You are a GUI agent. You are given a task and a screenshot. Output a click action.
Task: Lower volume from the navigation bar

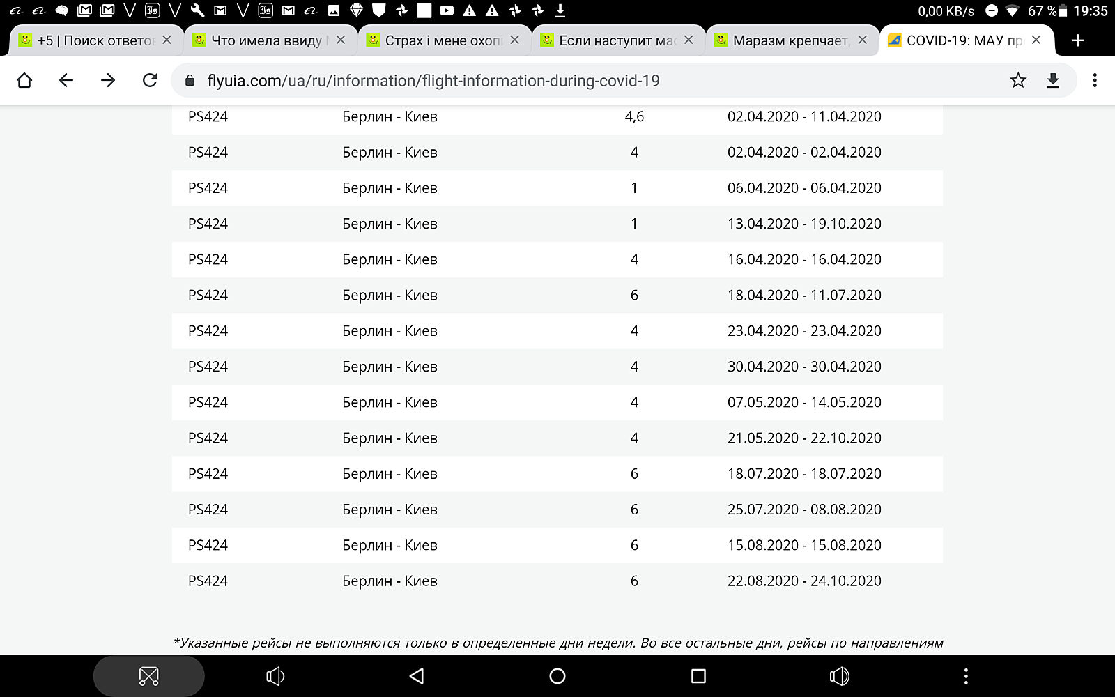pyautogui.click(x=275, y=676)
